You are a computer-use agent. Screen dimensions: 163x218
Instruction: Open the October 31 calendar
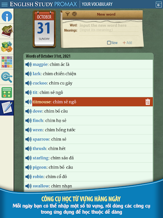click(x=44, y=29)
